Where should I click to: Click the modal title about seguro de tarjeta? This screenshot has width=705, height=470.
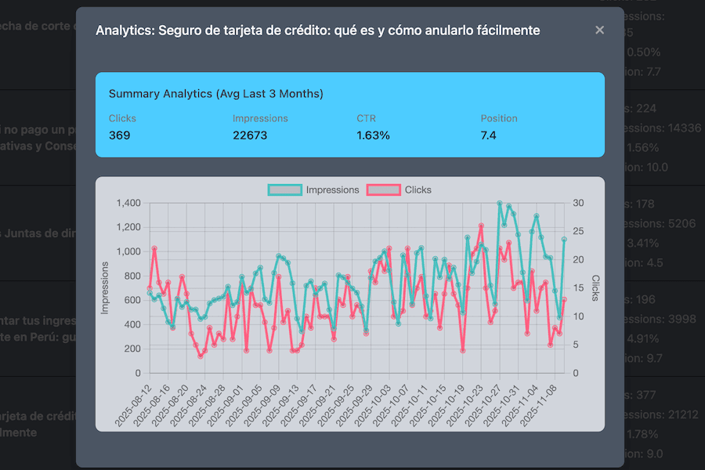tap(316, 30)
